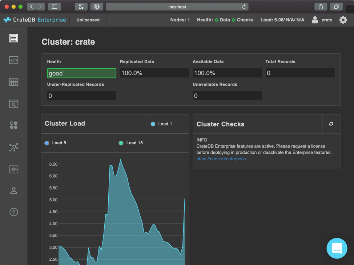Image resolution: width=354 pixels, height=265 pixels.
Task: Open the Privileges user icon
Action: coord(13,190)
